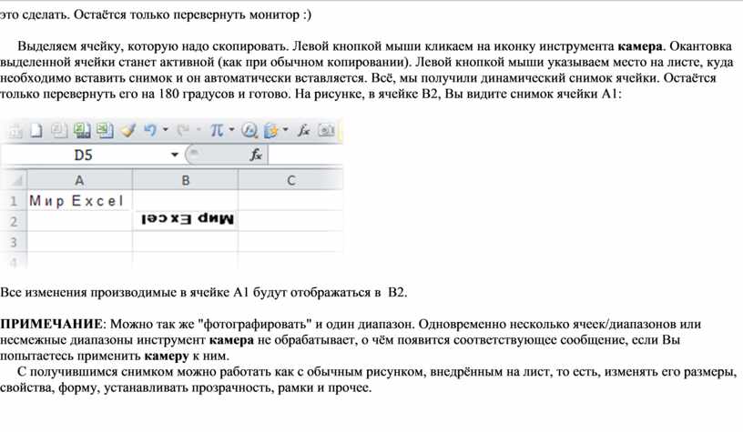Open the Name Box dropdown arrow
Screen dimensions: 743x432
tap(175, 155)
